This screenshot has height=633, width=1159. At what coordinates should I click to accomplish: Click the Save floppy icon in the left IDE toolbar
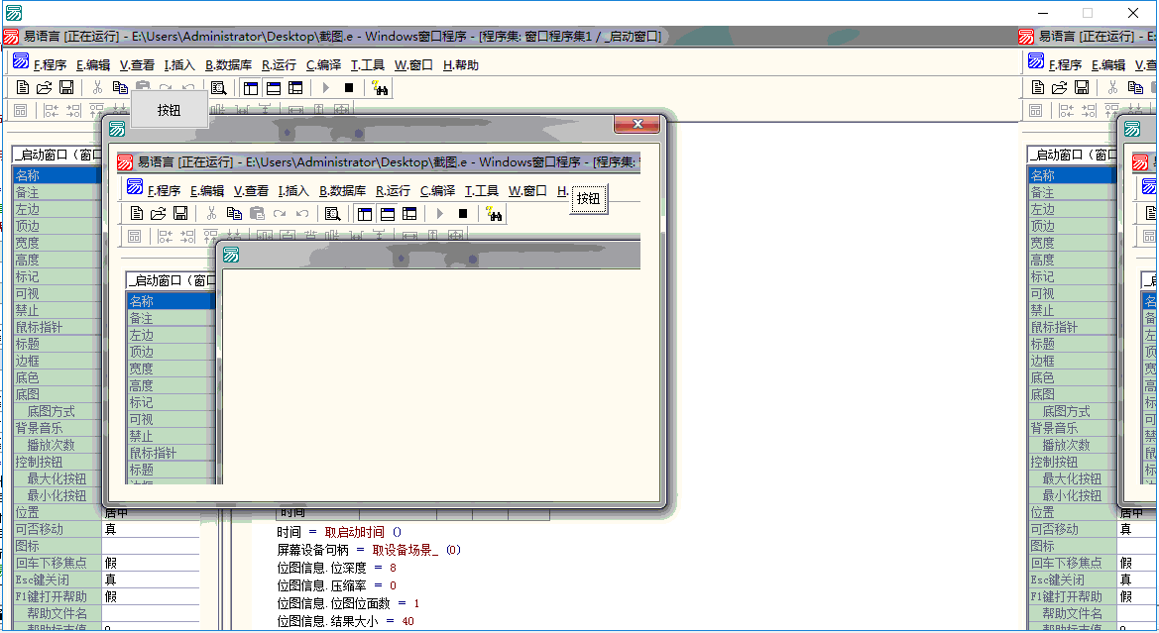tap(66, 88)
